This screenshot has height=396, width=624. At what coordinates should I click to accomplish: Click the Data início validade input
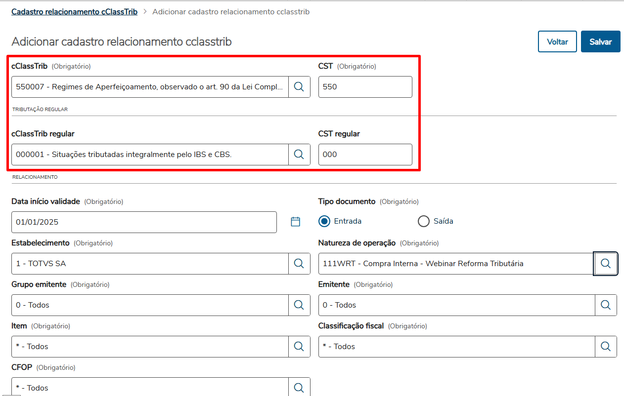click(143, 222)
